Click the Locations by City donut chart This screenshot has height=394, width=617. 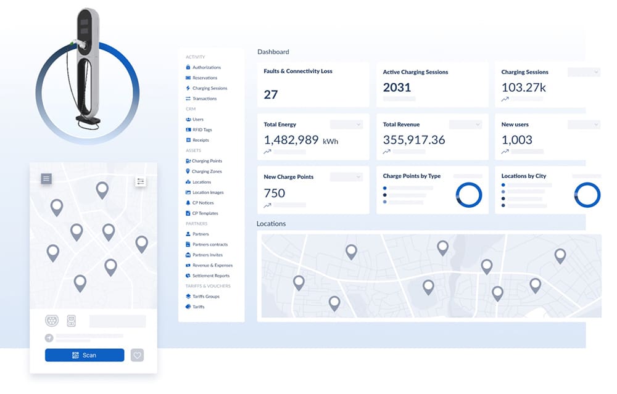click(587, 195)
